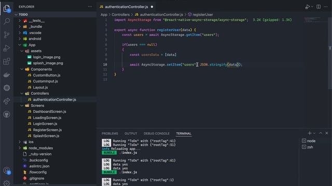Image resolution: width=332 pixels, height=186 pixels.
Task: Open Run code dropdown arrow
Action: pos(312,7)
